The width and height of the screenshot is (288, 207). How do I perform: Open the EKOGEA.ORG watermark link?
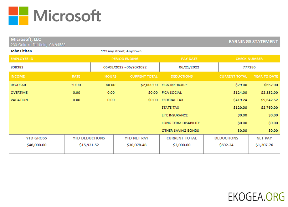coord(256,197)
